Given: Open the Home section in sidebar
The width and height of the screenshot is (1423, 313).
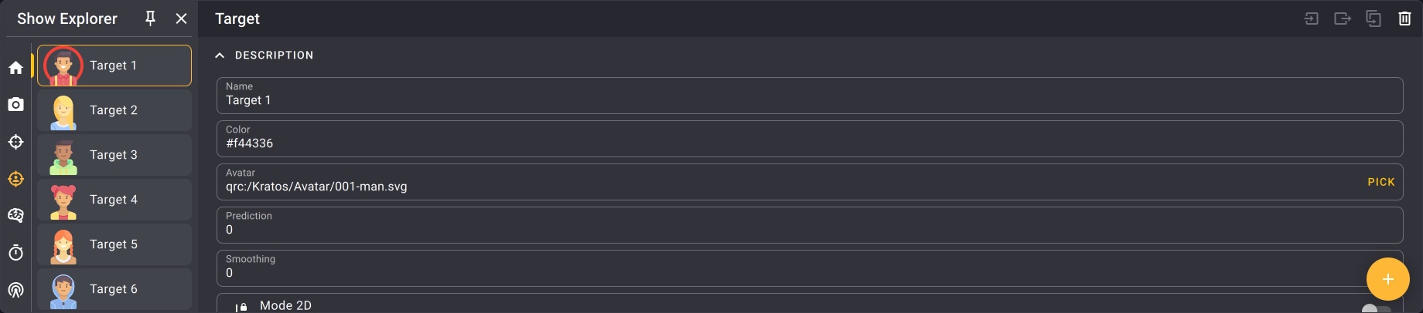Looking at the screenshot, I should coord(15,68).
